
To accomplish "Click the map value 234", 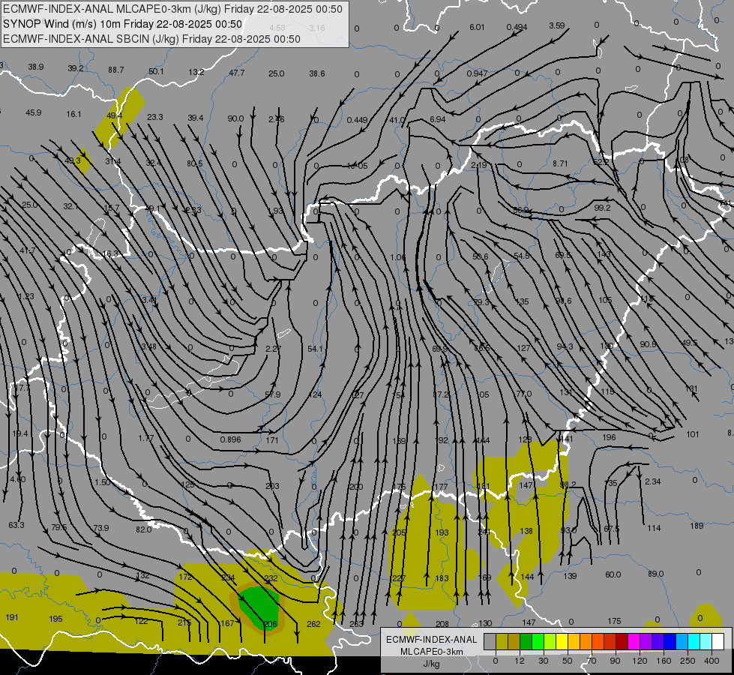I will [x=228, y=577].
